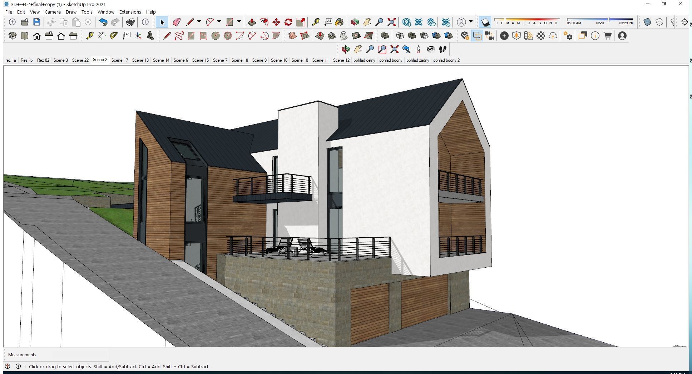692x374 pixels.
Task: Select the Position Camera tool
Action: [x=419, y=49]
